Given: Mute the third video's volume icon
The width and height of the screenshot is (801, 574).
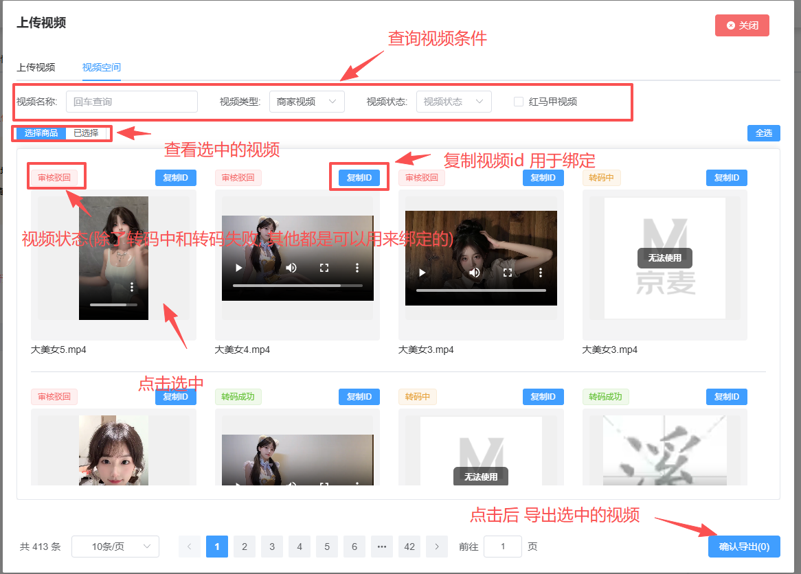Looking at the screenshot, I should pyautogui.click(x=475, y=273).
